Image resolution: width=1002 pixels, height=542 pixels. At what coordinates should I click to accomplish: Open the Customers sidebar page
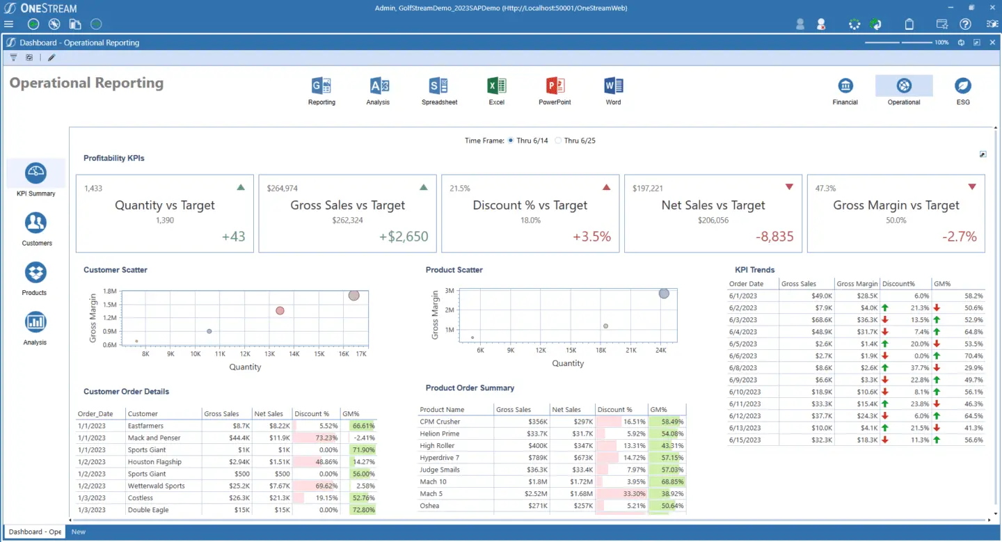click(35, 223)
